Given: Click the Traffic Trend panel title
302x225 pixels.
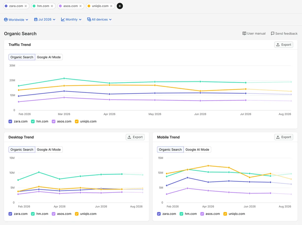Looking at the screenshot, I should [20, 45].
